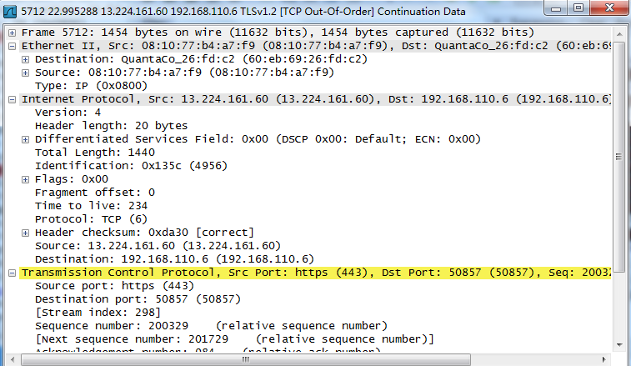The width and height of the screenshot is (631, 366).
Task: Expand the Source 08:10:77:b4:a7:f9 node
Action: 25,73
